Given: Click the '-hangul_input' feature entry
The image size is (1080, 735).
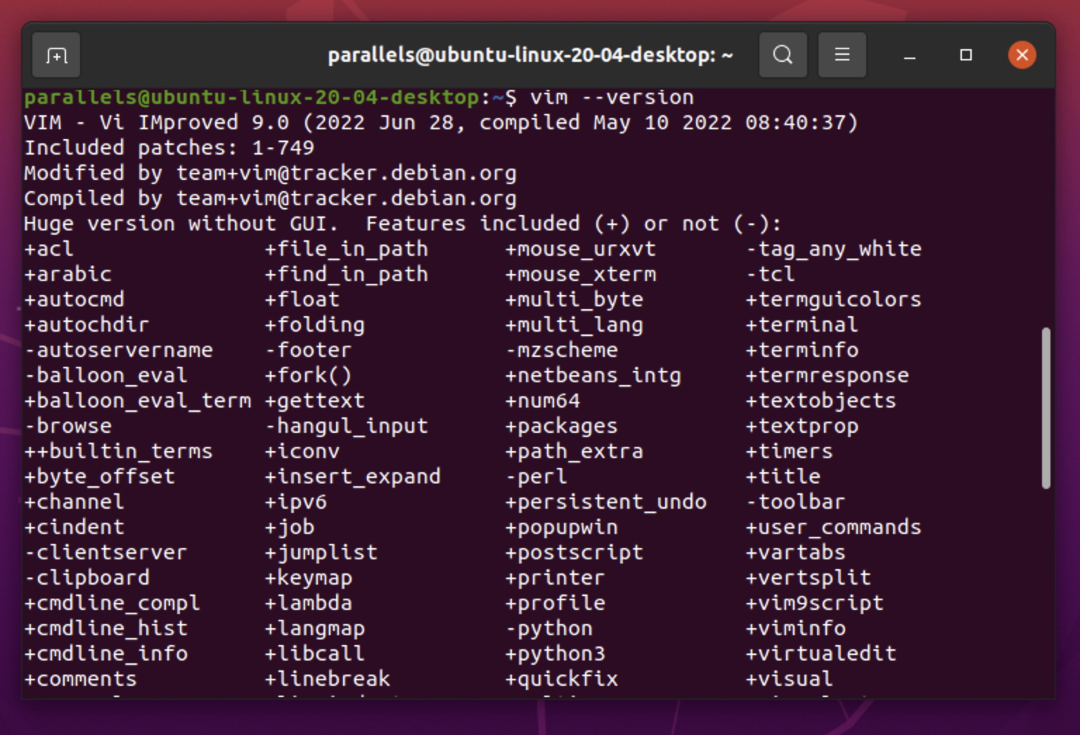Looking at the screenshot, I should [x=346, y=426].
